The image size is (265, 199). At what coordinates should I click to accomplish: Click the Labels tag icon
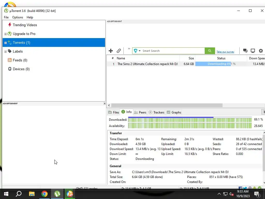click(10, 51)
